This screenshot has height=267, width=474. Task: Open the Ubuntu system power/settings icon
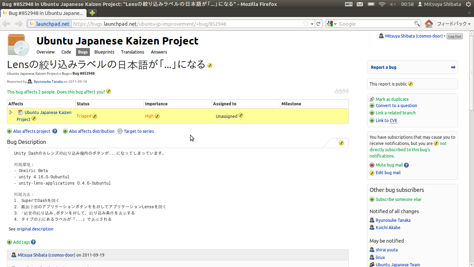pos(468,4)
